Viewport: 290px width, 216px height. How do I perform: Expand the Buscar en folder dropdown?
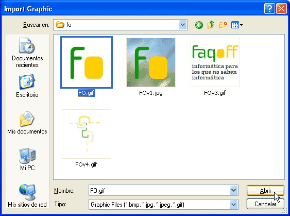pyautogui.click(x=182, y=25)
